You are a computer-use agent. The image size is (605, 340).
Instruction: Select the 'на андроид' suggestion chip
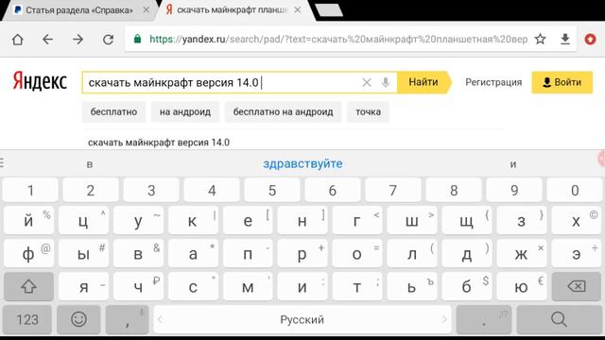point(185,111)
